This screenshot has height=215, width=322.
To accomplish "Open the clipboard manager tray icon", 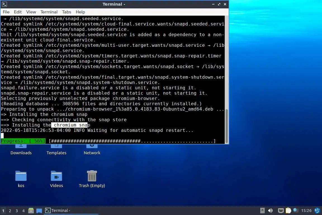I will pyautogui.click(x=288, y=211).
